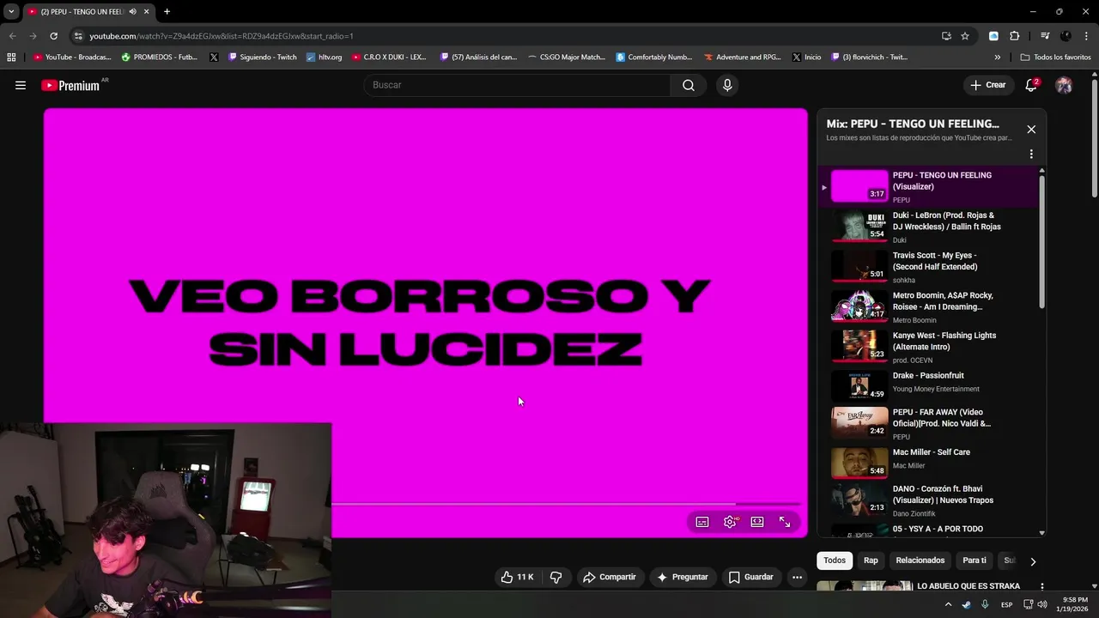Show more filter chips with right arrow
Image resolution: width=1099 pixels, height=618 pixels.
click(x=1033, y=561)
